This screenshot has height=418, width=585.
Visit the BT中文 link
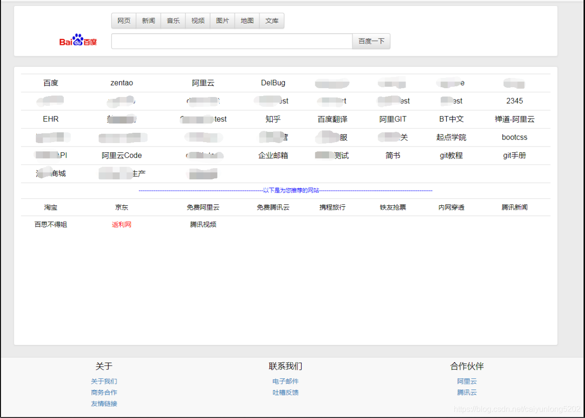452,119
